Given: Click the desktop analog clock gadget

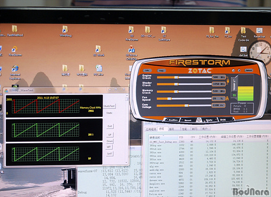Looking at the screenshot, I should [260, 50].
